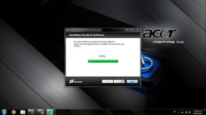Click the Cancel button in the installer

(x=132, y=81)
